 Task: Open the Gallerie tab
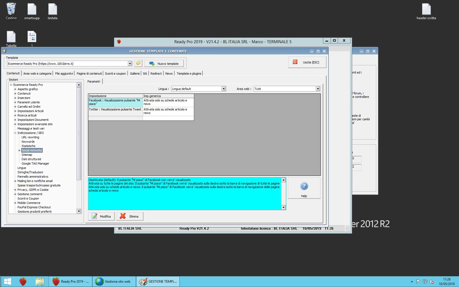pyautogui.click(x=135, y=74)
